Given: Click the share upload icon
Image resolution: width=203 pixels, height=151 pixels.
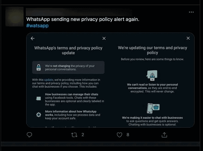Looking at the screenshot, I should [x=164, y=135].
